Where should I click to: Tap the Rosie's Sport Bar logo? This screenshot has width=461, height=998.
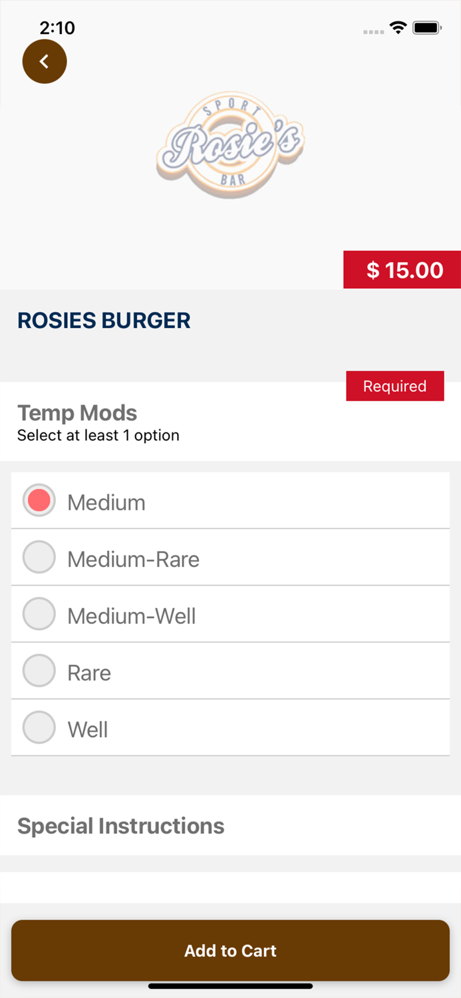click(x=230, y=143)
